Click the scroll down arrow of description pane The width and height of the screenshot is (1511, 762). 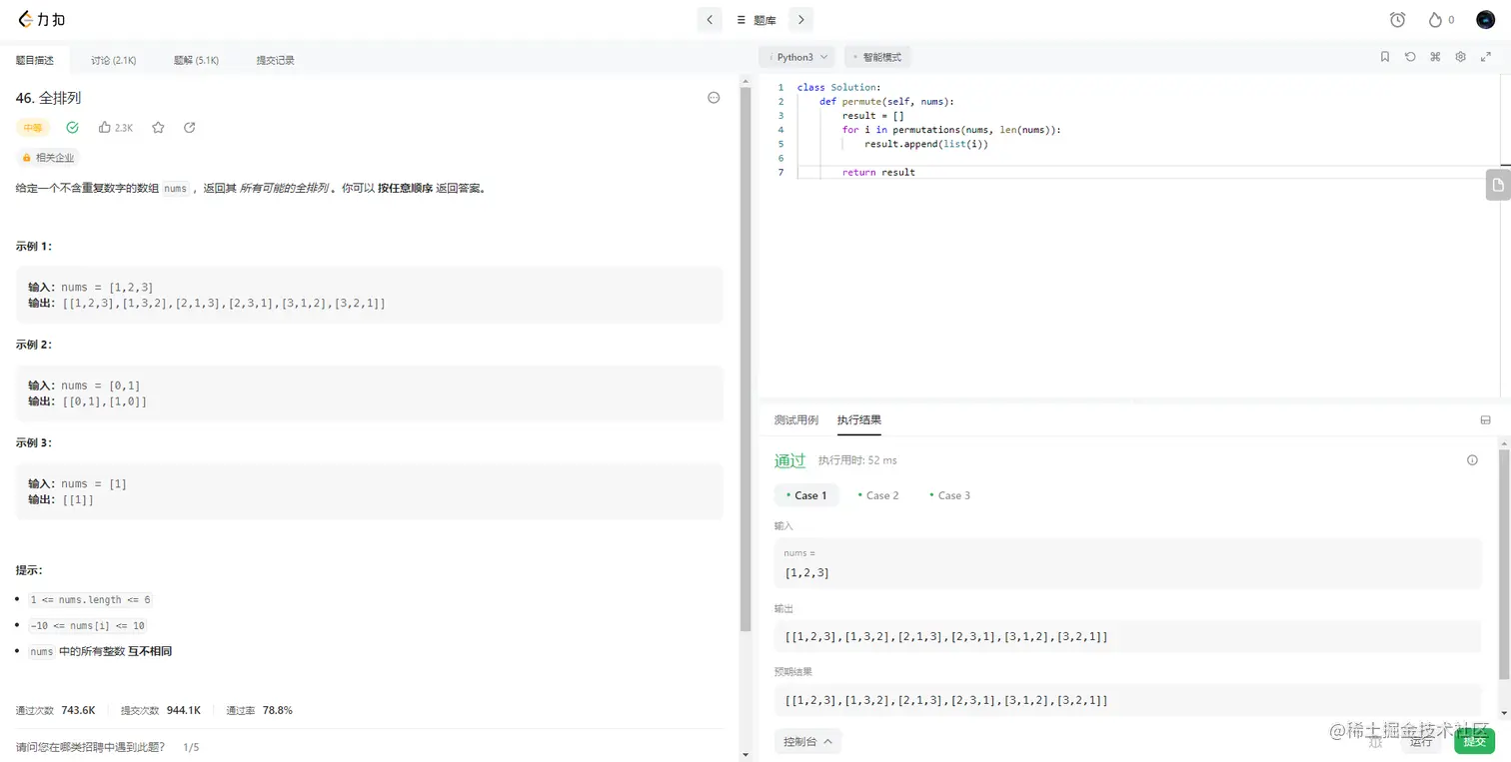[x=746, y=755]
